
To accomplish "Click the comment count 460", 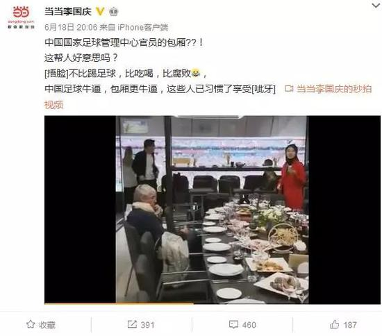I will pyautogui.click(x=249, y=325).
